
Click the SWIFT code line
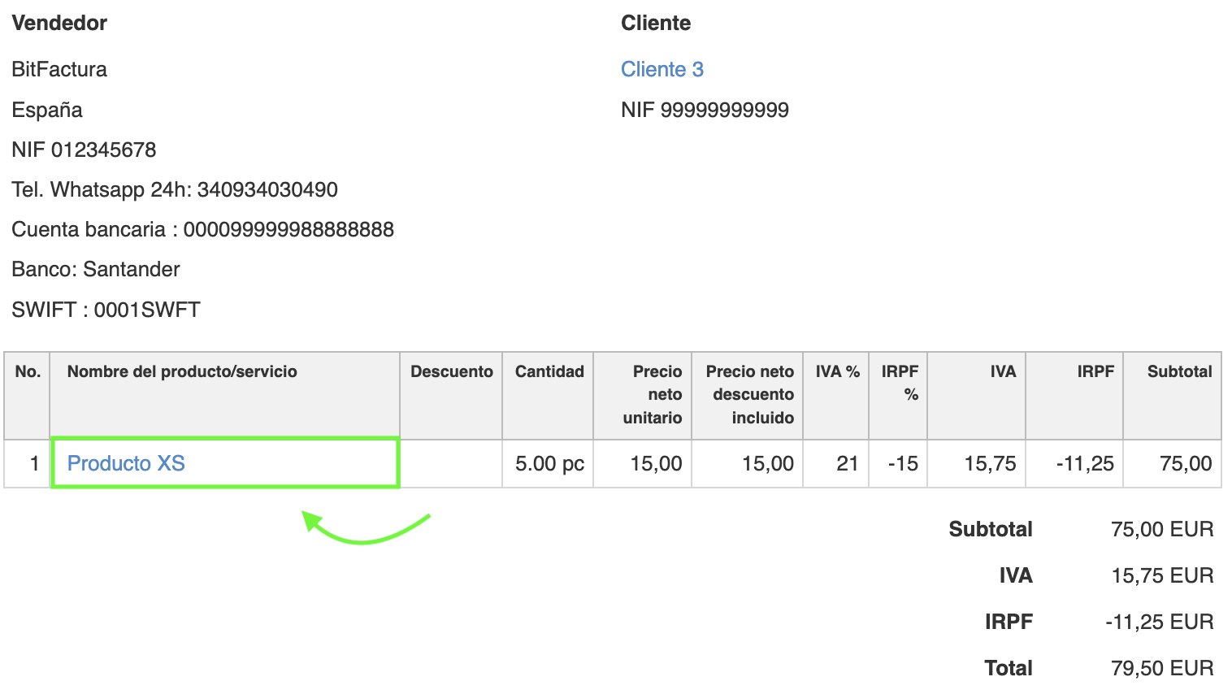coord(106,310)
